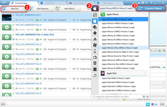The width and height of the screenshot is (167, 107).
Task: Open audio track dropdown for Title 9
Action: point(70,20)
